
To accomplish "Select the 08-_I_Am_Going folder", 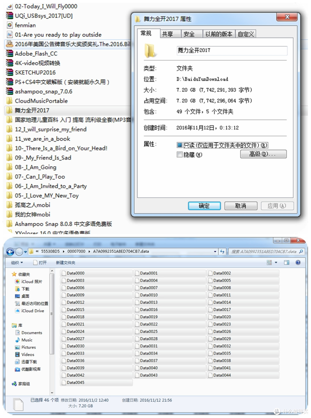I will coord(31,167).
